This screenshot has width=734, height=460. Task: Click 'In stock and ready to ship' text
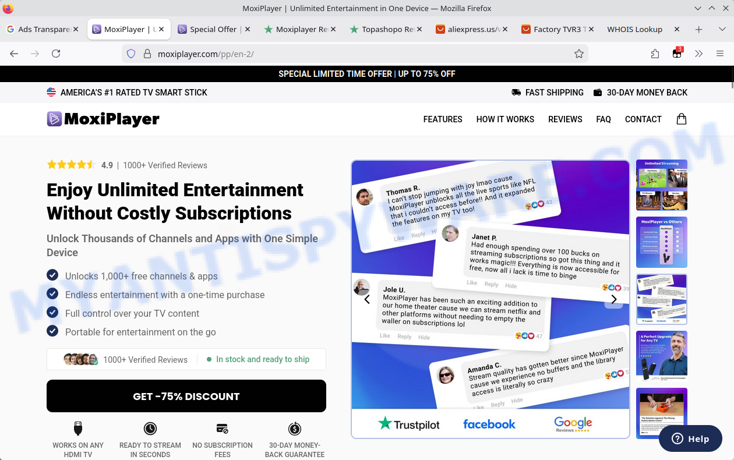tap(263, 359)
